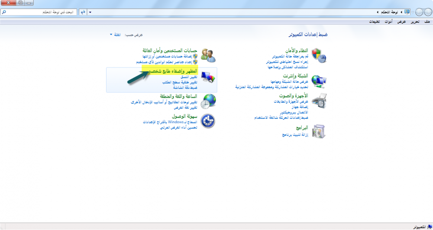
Task: Open the 'تعليمات' menu
Action: [x=375, y=22]
